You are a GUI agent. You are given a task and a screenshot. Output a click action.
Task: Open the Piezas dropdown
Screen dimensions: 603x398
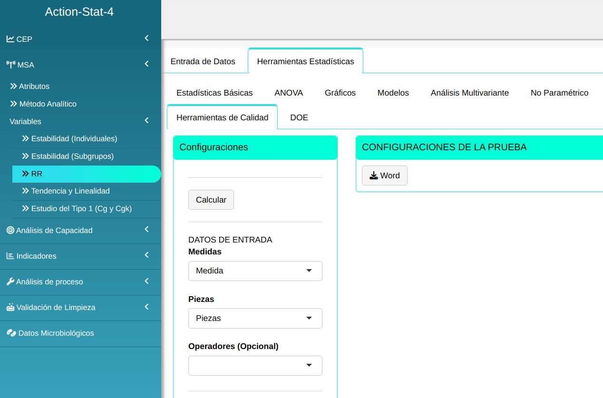tap(255, 319)
